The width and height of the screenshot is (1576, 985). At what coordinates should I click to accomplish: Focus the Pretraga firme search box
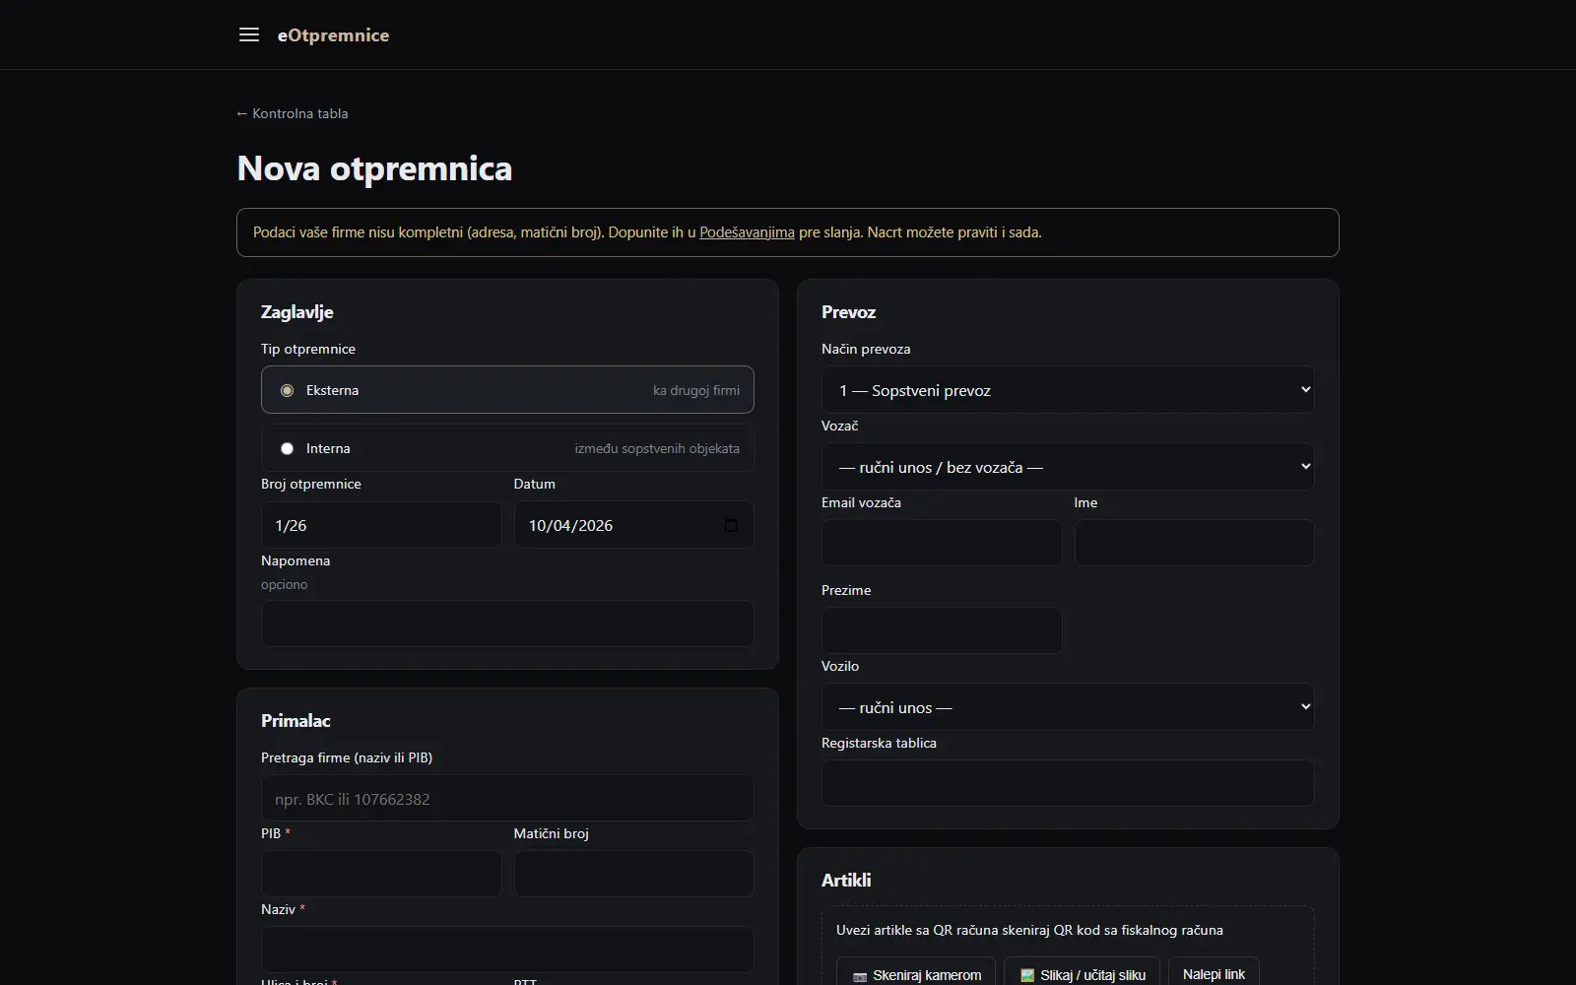507,799
